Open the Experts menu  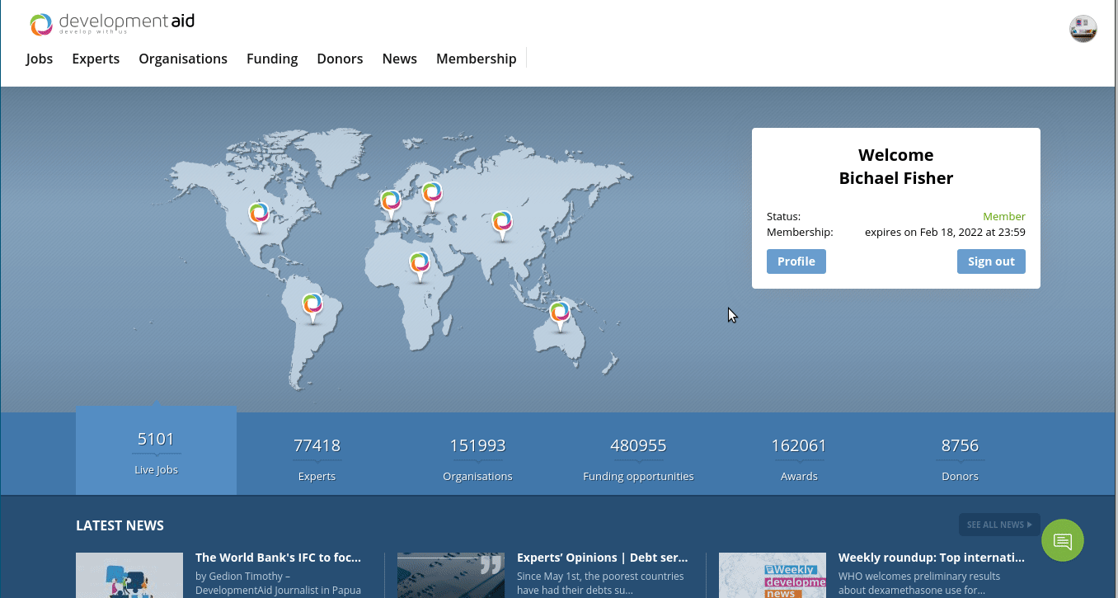(x=96, y=59)
